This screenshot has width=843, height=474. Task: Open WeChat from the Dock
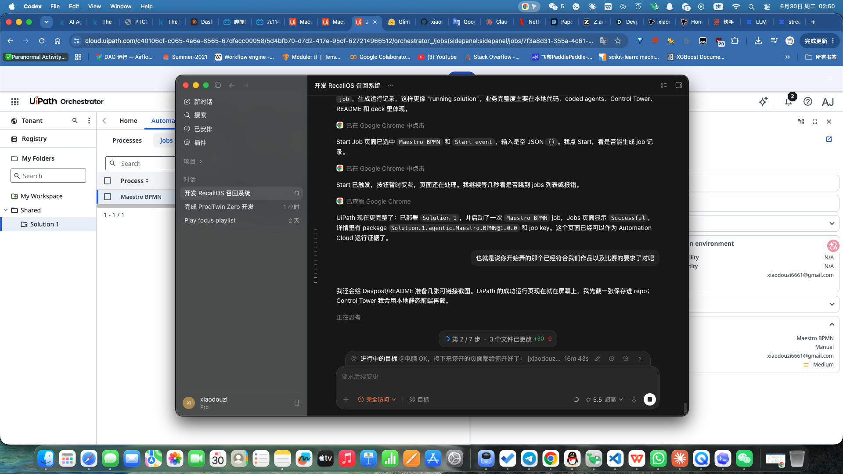[744, 459]
